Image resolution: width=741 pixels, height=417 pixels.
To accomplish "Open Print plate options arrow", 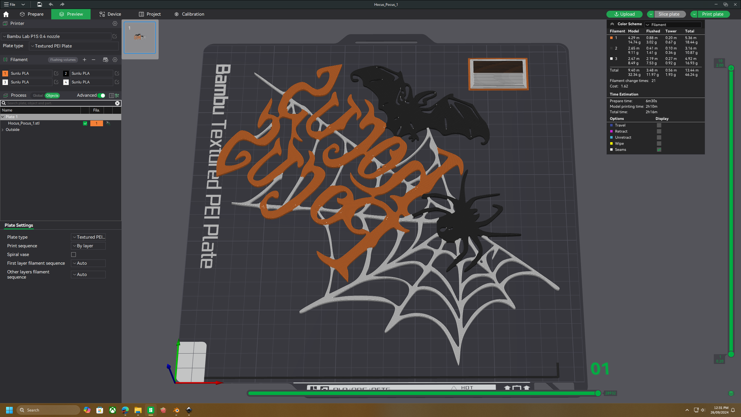I will click(x=694, y=14).
